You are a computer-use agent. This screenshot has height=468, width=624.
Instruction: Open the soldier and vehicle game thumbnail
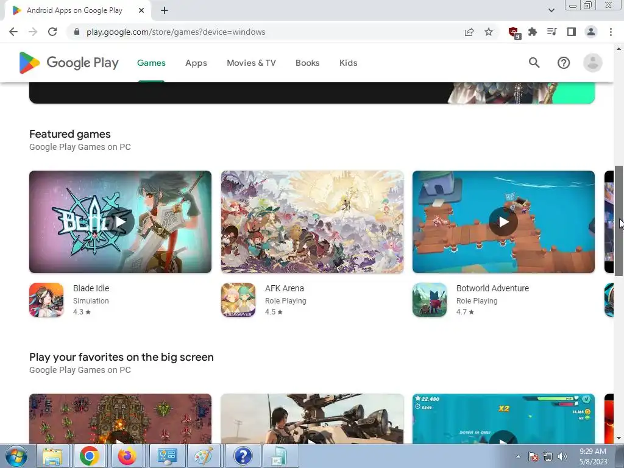click(x=312, y=419)
